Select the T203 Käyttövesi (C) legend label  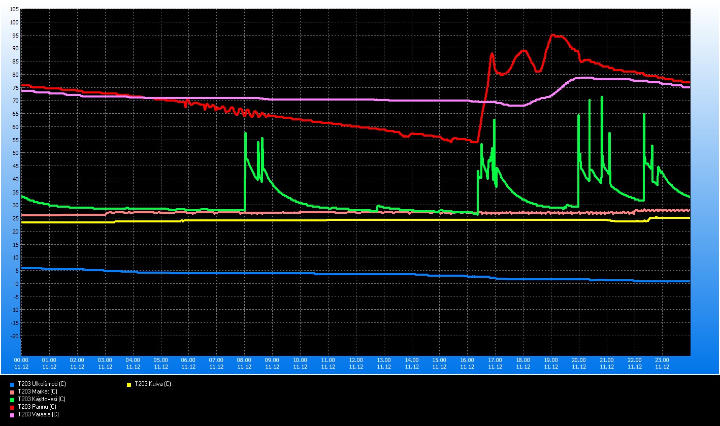pyautogui.click(x=42, y=400)
